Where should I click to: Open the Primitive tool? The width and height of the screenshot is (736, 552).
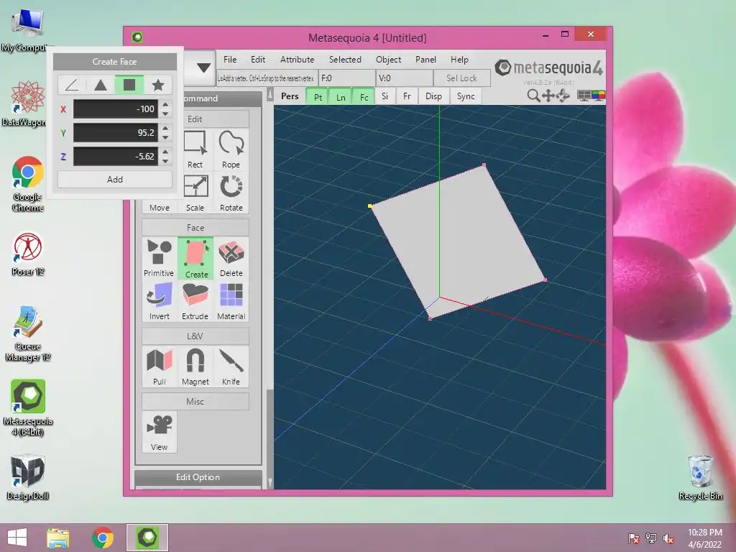(x=159, y=258)
